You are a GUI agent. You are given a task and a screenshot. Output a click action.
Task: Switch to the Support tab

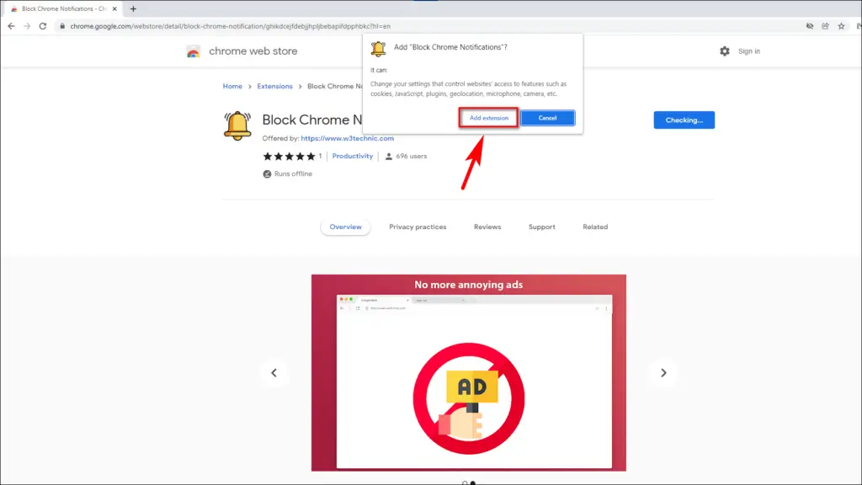tap(542, 227)
